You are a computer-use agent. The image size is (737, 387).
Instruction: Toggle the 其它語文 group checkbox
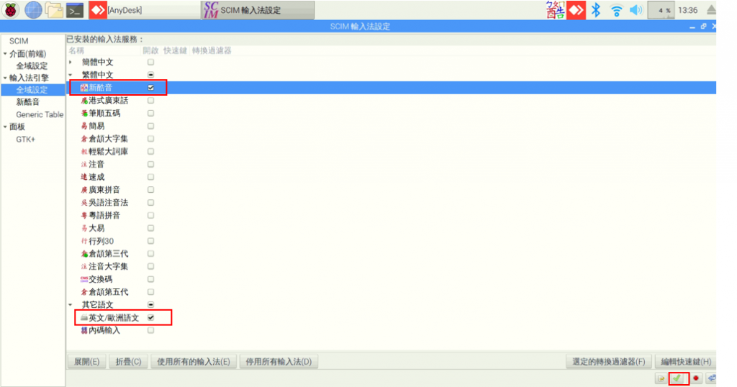tap(150, 305)
